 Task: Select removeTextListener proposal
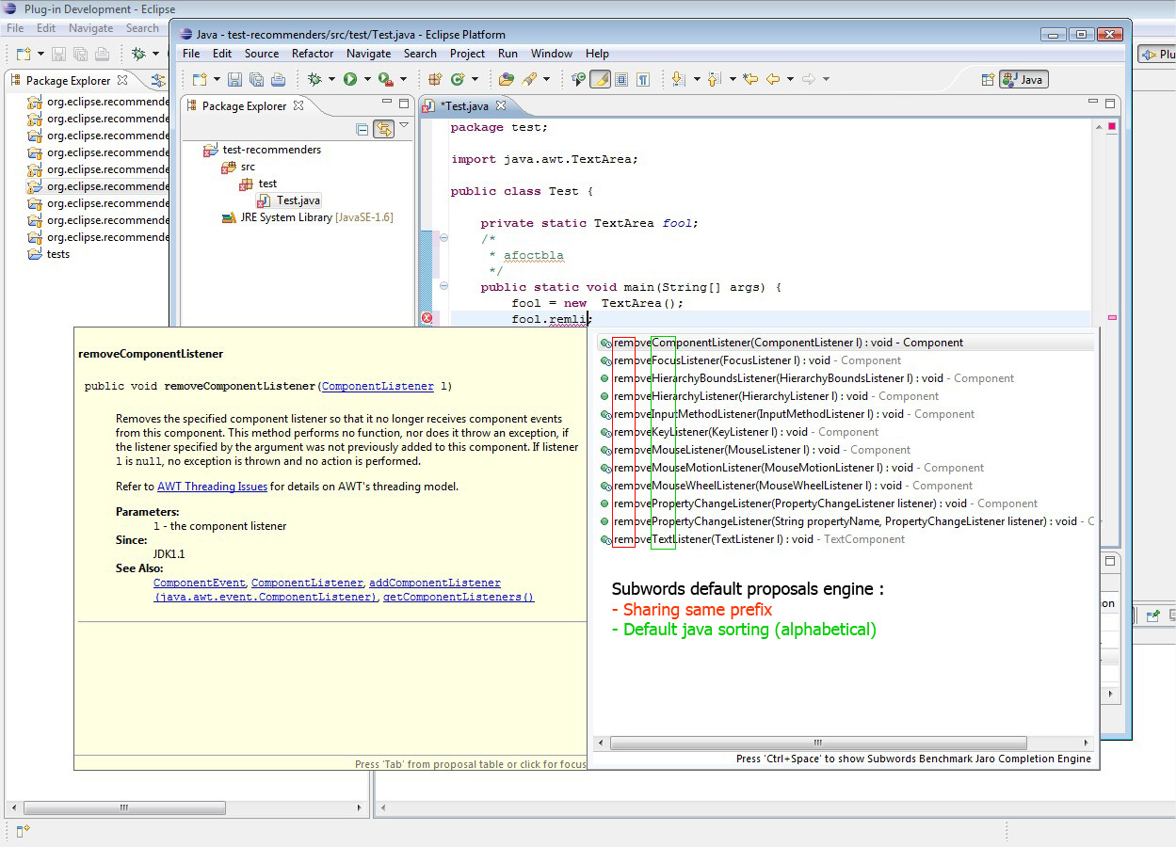tap(752, 539)
